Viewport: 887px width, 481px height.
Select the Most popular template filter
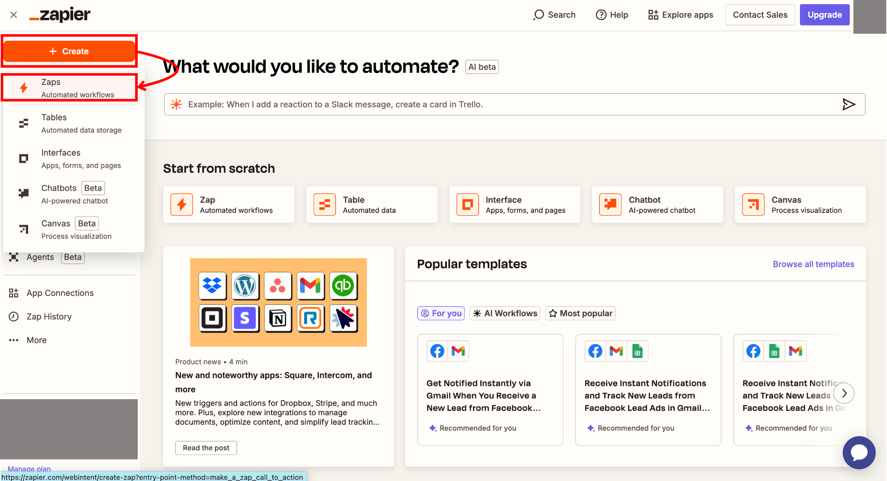(580, 313)
